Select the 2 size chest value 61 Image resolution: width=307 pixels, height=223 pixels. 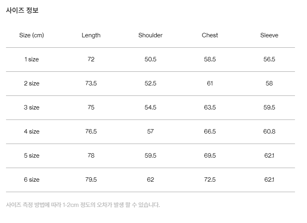pos(210,83)
